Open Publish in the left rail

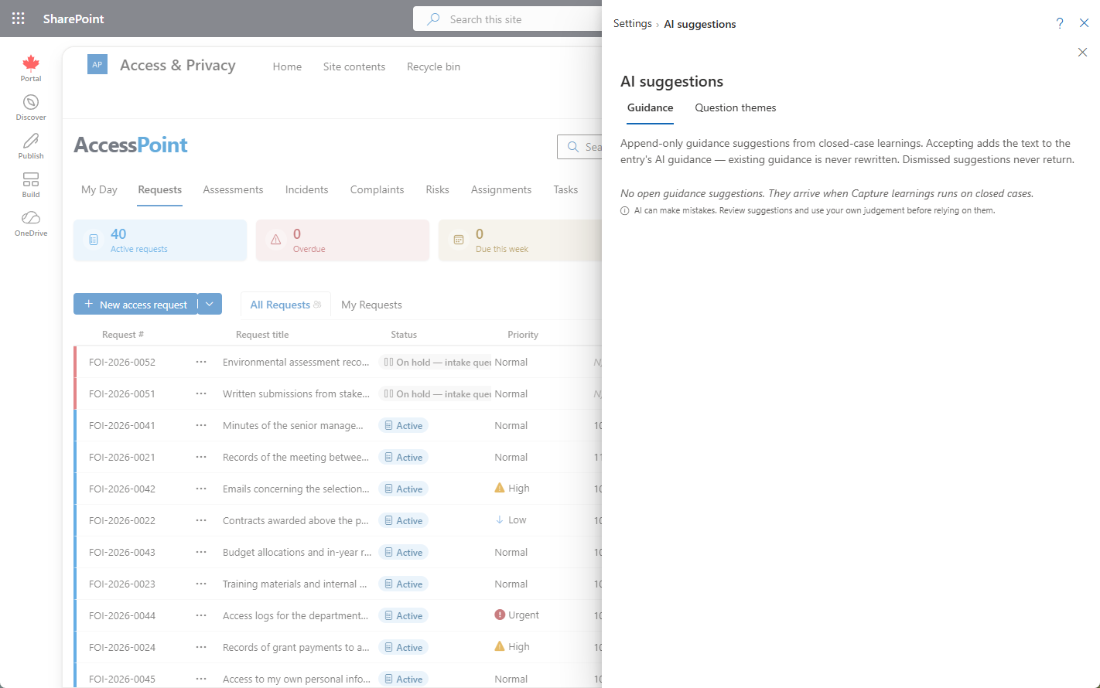click(31, 146)
